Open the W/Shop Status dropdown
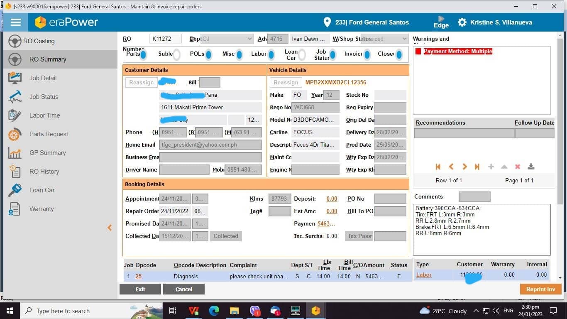 click(x=384, y=39)
